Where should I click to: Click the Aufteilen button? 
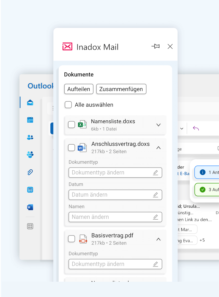79,89
